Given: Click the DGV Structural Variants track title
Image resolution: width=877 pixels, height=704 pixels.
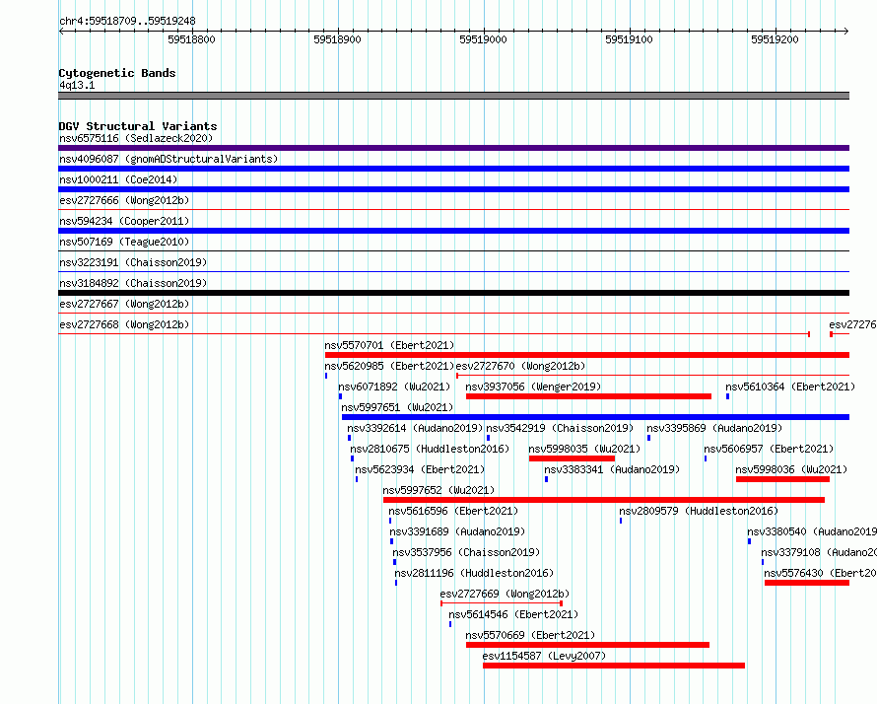Looking at the screenshot, I should [138, 126].
